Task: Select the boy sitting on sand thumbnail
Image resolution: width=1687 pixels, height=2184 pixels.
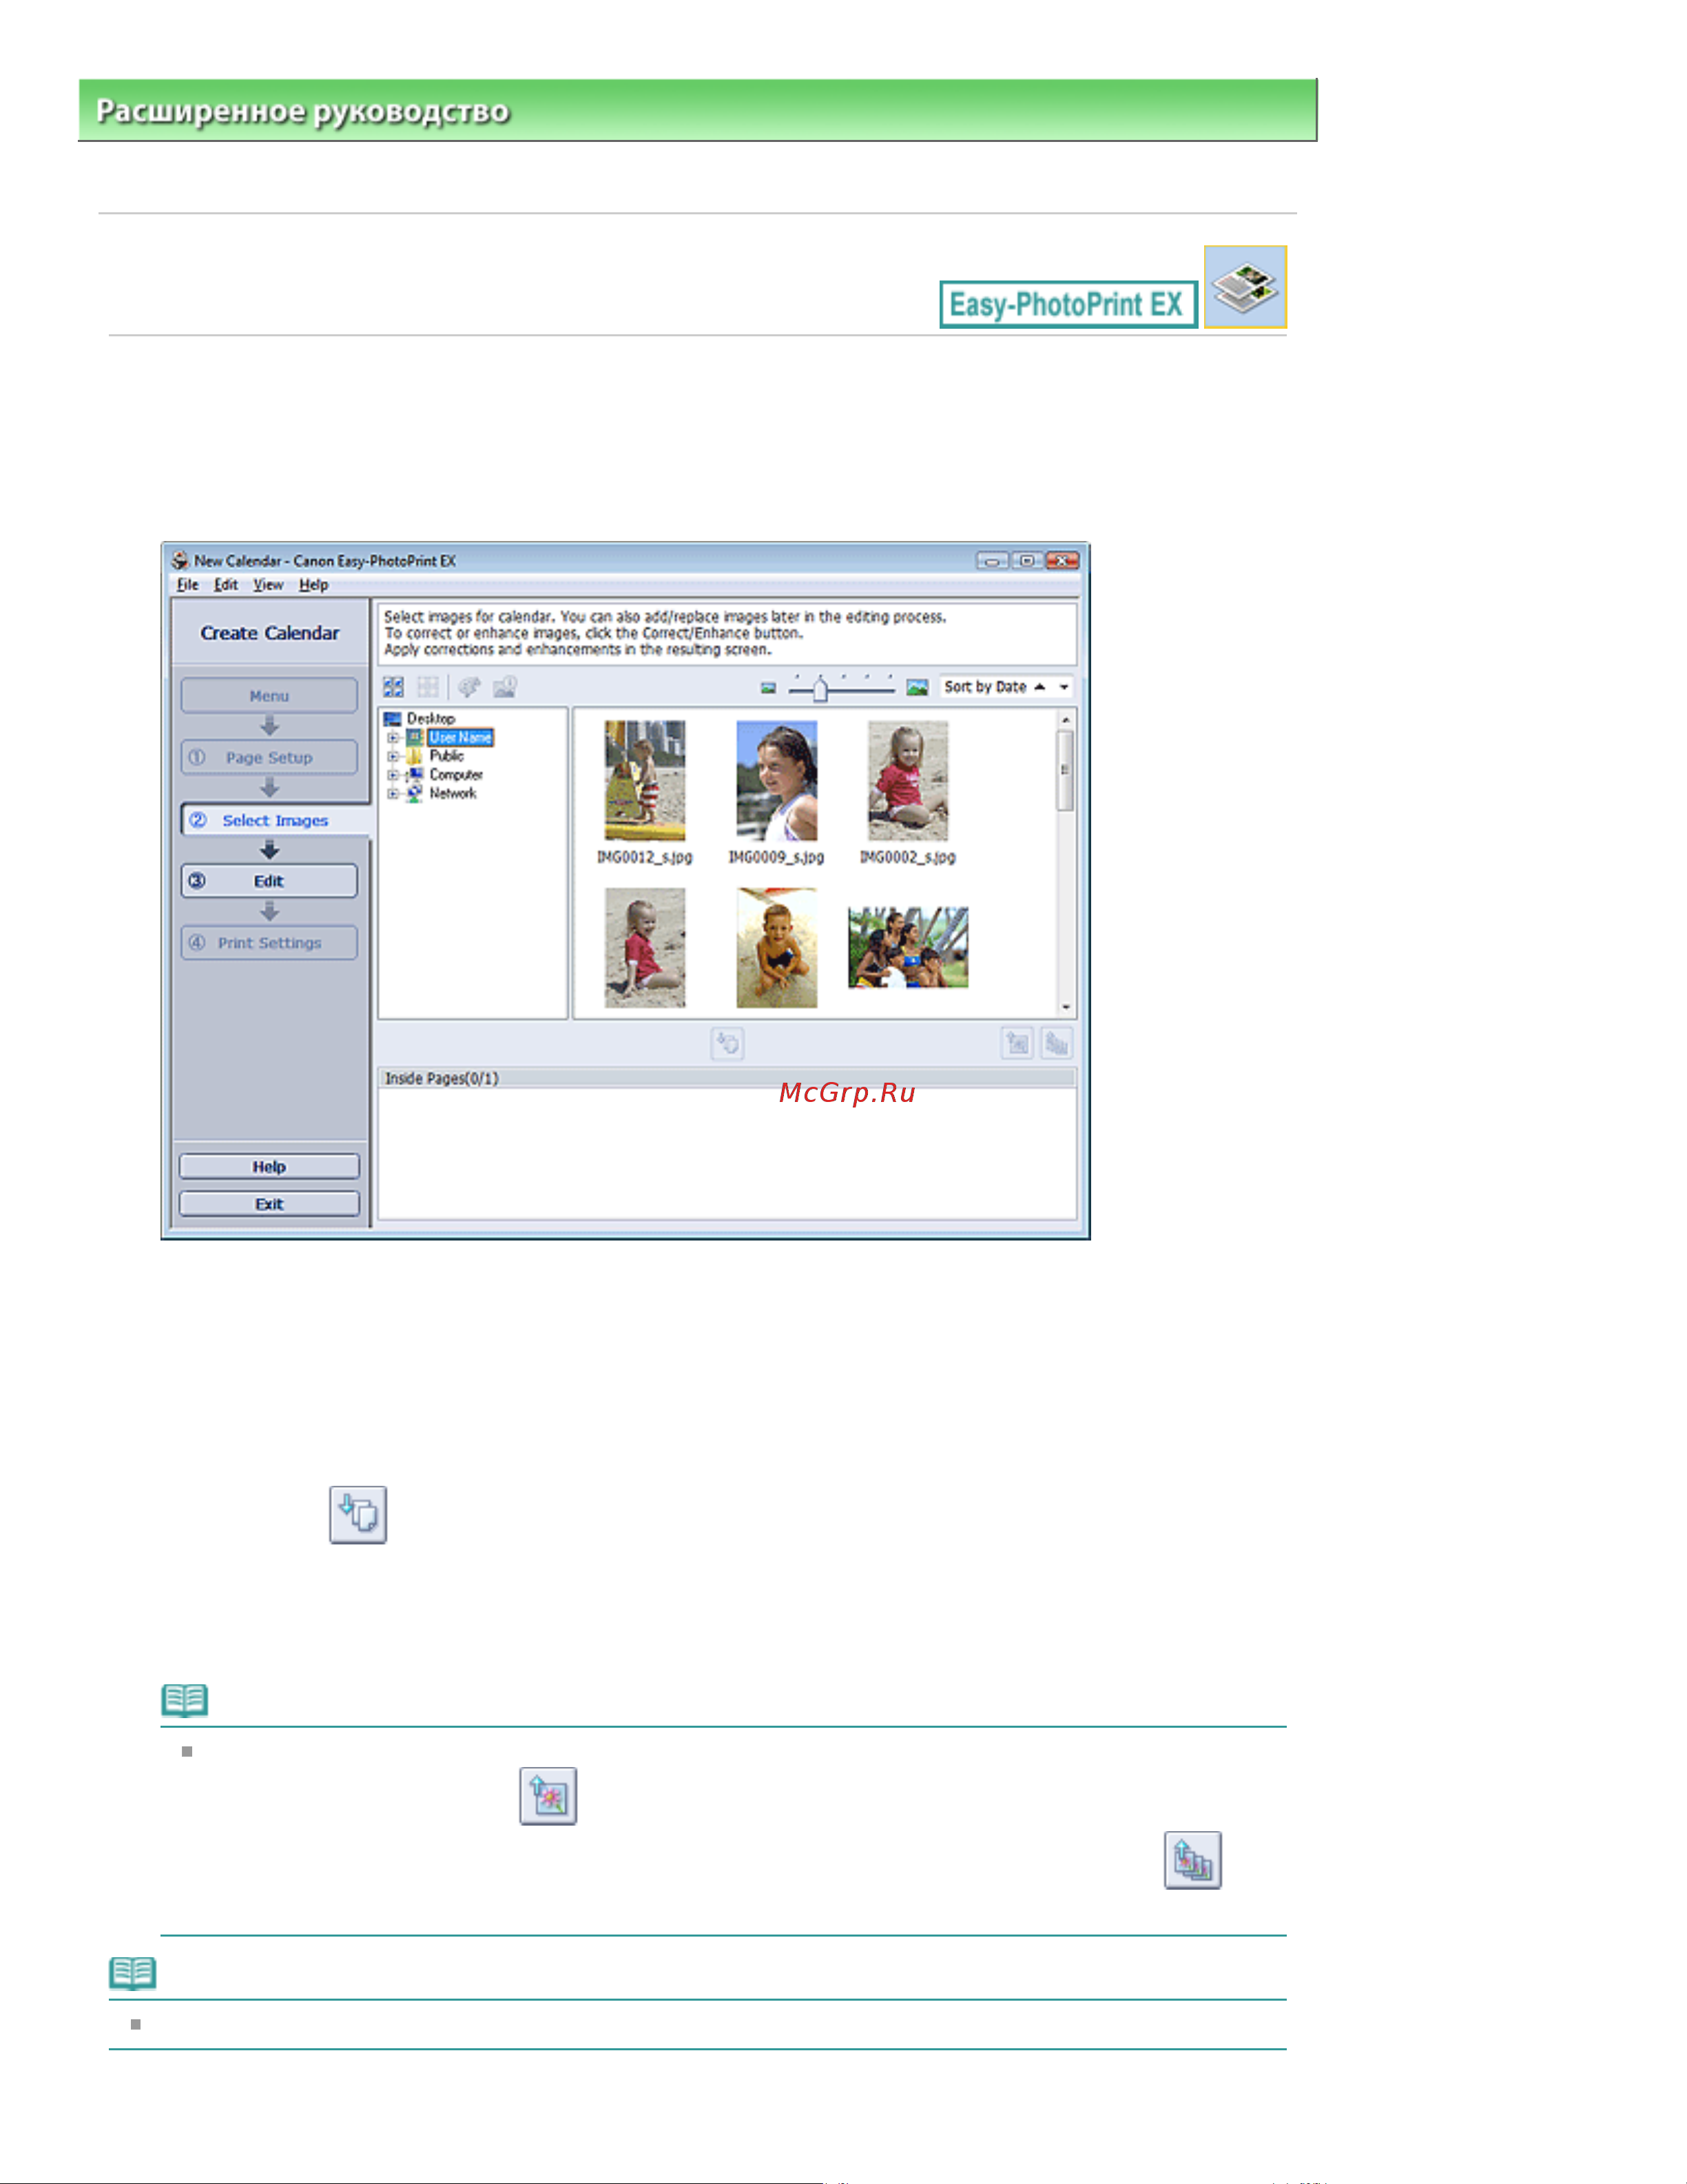Action: (x=776, y=948)
